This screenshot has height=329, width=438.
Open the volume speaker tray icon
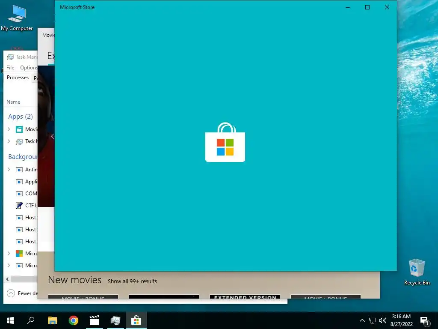(383, 320)
